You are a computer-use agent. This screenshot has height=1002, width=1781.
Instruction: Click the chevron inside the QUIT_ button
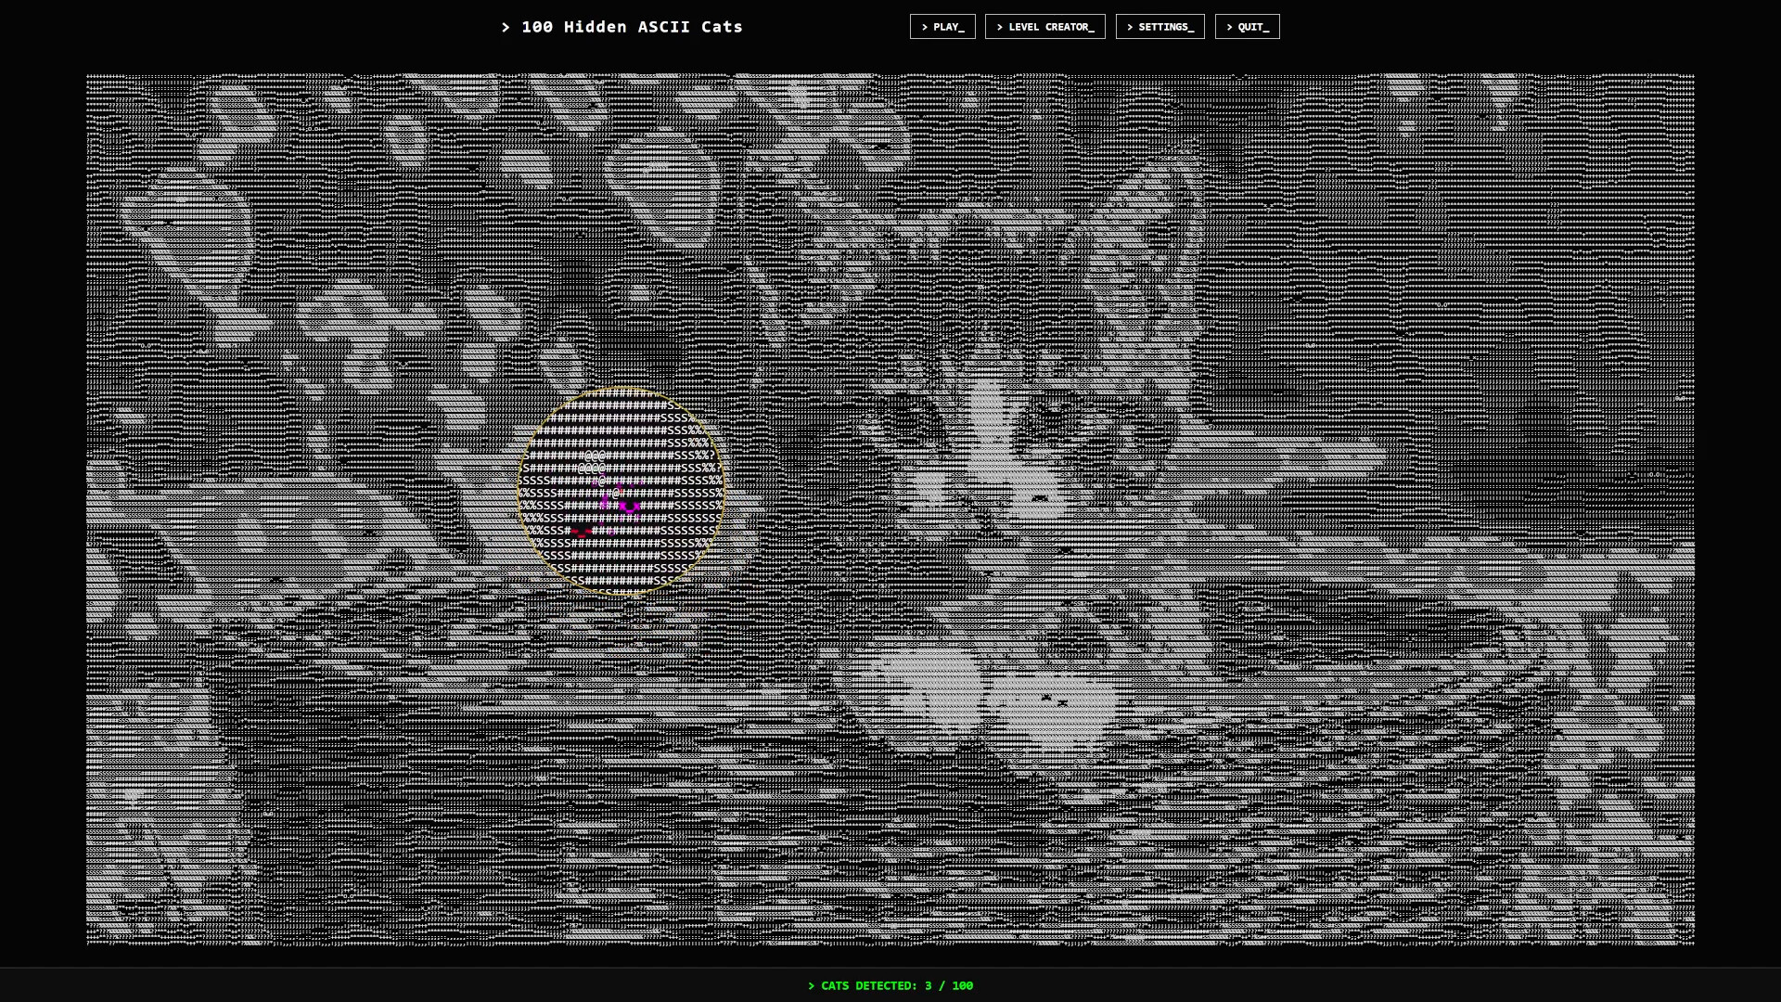click(1230, 27)
